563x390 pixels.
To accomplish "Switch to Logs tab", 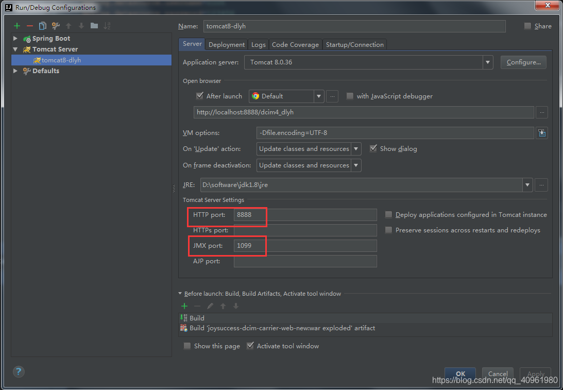I will (259, 44).
